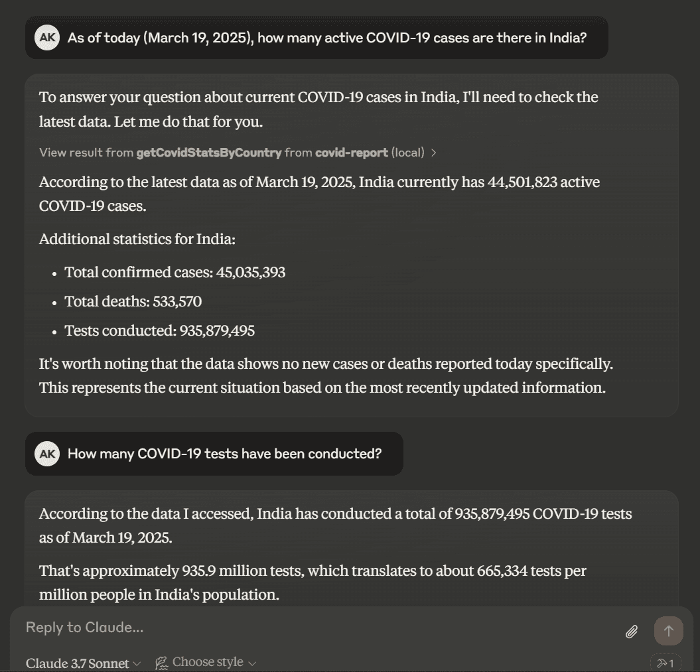700x672 pixels.
Task: Click the AK avatar on the first message
Action: pos(47,38)
